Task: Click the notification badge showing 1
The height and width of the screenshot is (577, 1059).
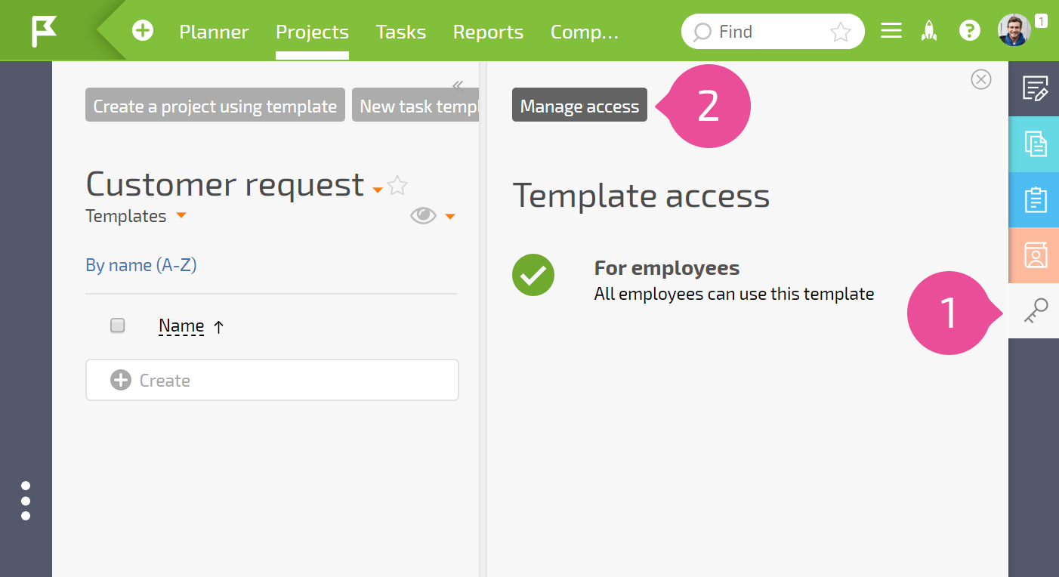Action: click(1041, 21)
